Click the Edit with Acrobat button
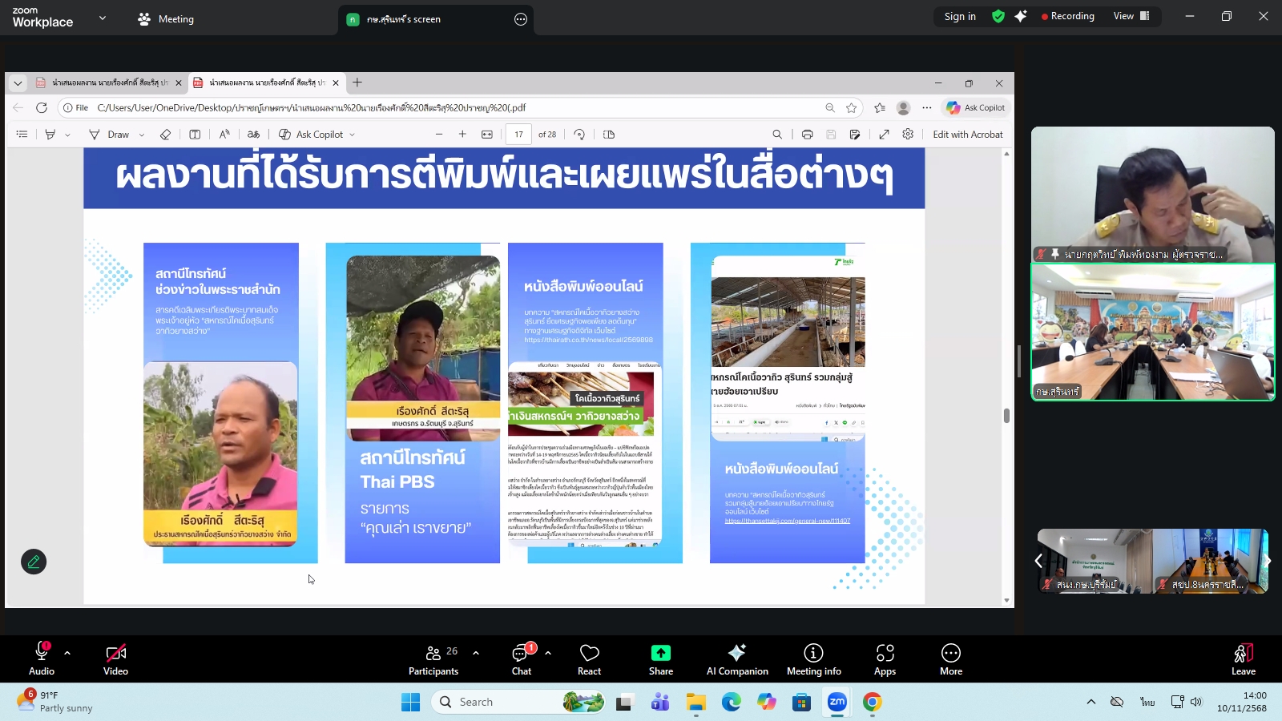The width and height of the screenshot is (1282, 721). pos(968,134)
